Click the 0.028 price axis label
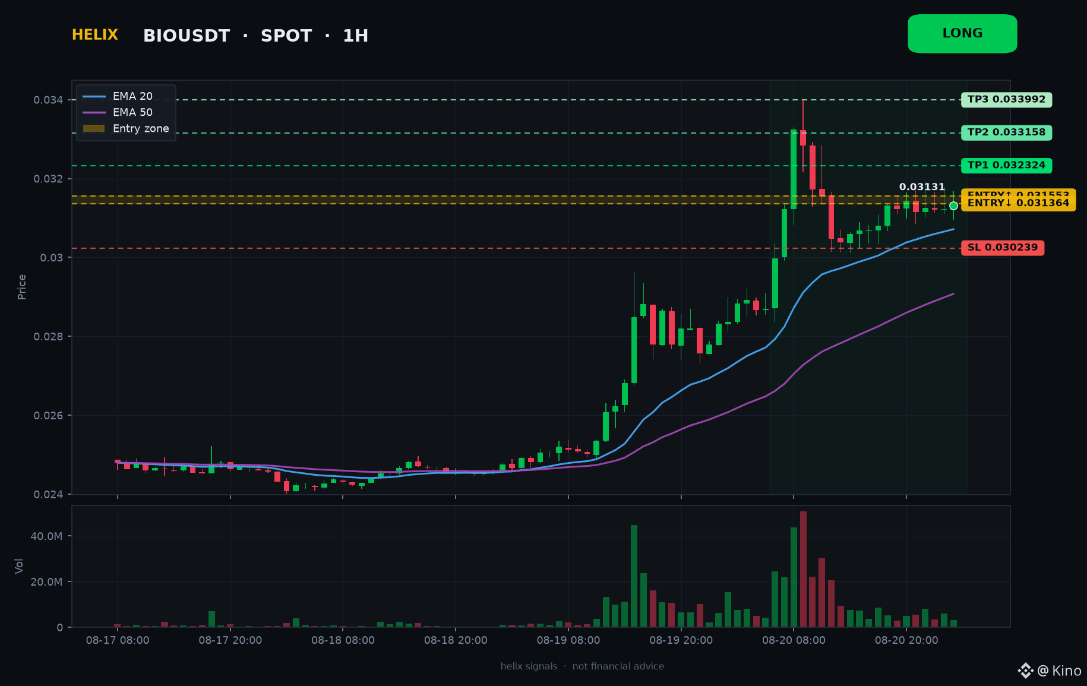This screenshot has width=1087, height=686. pyautogui.click(x=49, y=337)
